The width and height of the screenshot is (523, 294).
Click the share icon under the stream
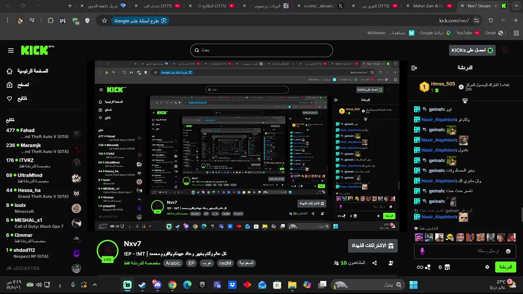click(374, 263)
